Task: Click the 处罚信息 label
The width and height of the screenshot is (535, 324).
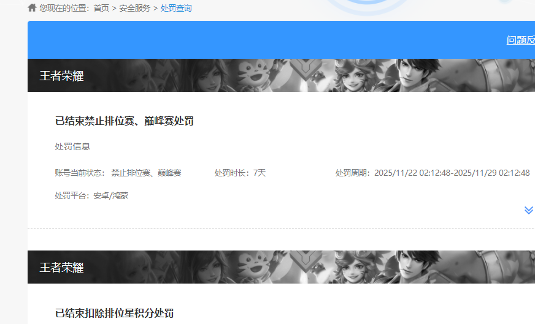Action: coord(72,146)
